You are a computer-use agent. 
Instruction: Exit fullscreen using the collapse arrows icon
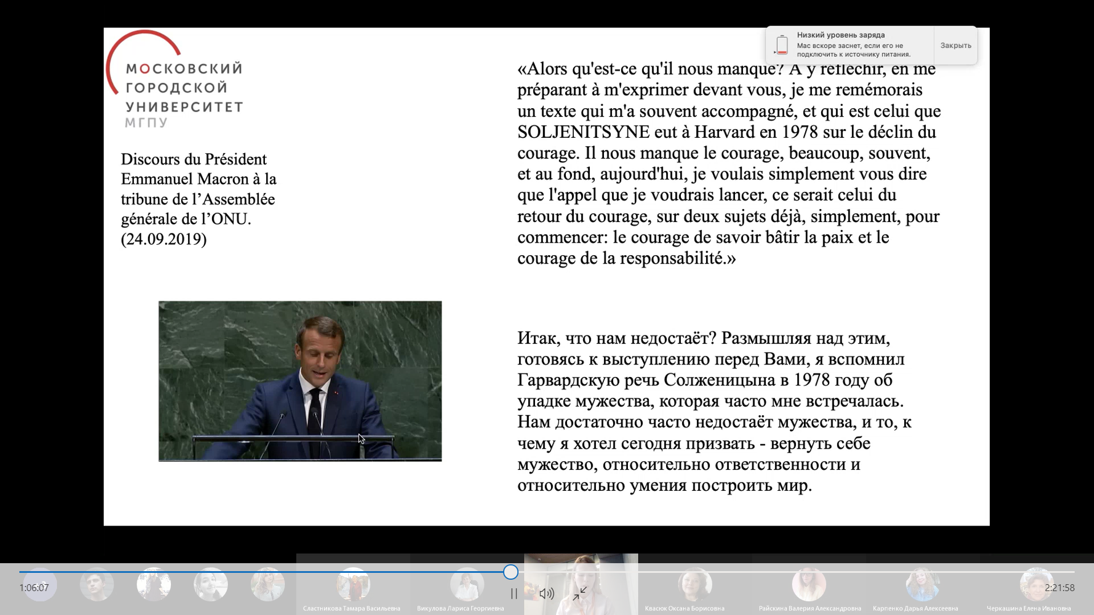coord(581,593)
